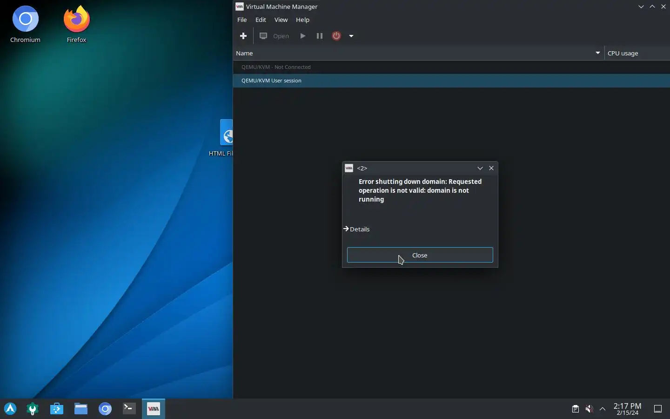Open the Help menu
Viewport: 670px width, 419px height.
pyautogui.click(x=302, y=20)
